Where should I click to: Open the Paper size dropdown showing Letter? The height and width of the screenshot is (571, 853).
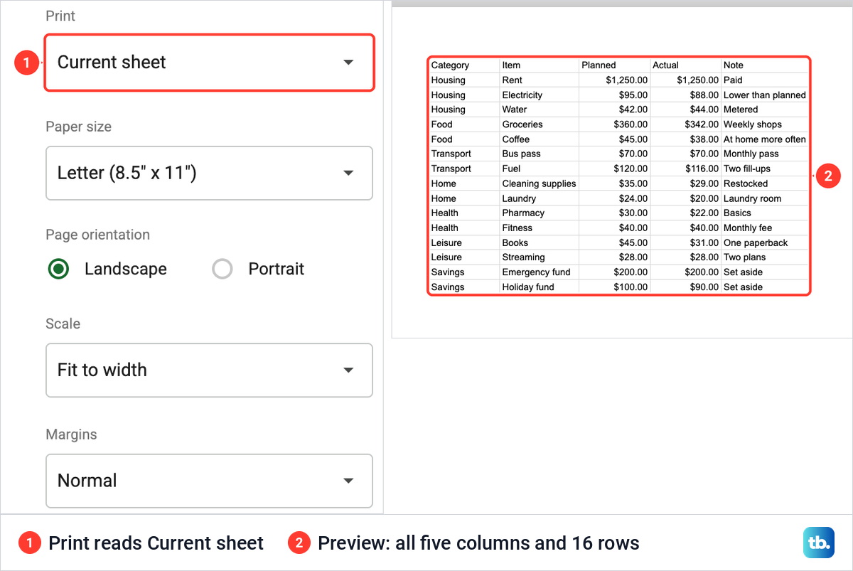209,173
